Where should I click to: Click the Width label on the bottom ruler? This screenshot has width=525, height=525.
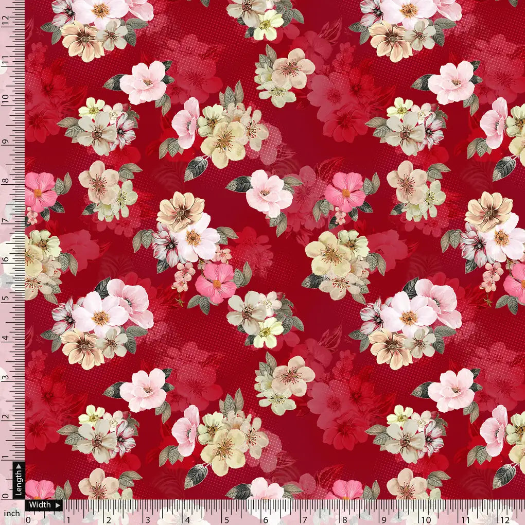[41, 505]
